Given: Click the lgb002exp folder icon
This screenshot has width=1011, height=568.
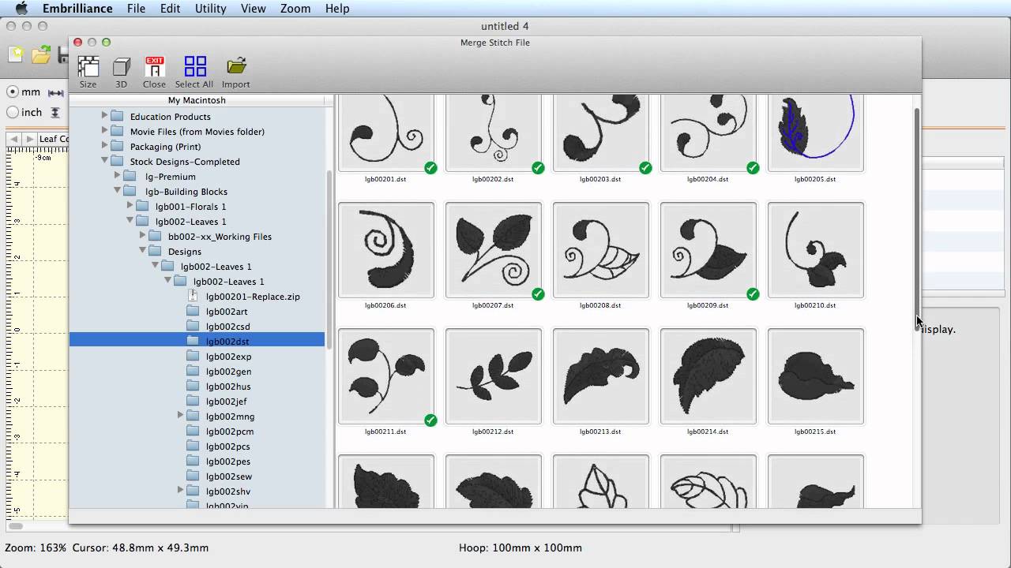Looking at the screenshot, I should 193,356.
